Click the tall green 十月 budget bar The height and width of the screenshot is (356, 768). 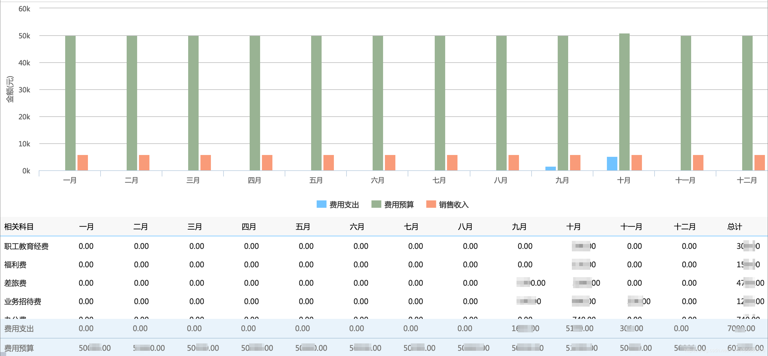coord(624,101)
